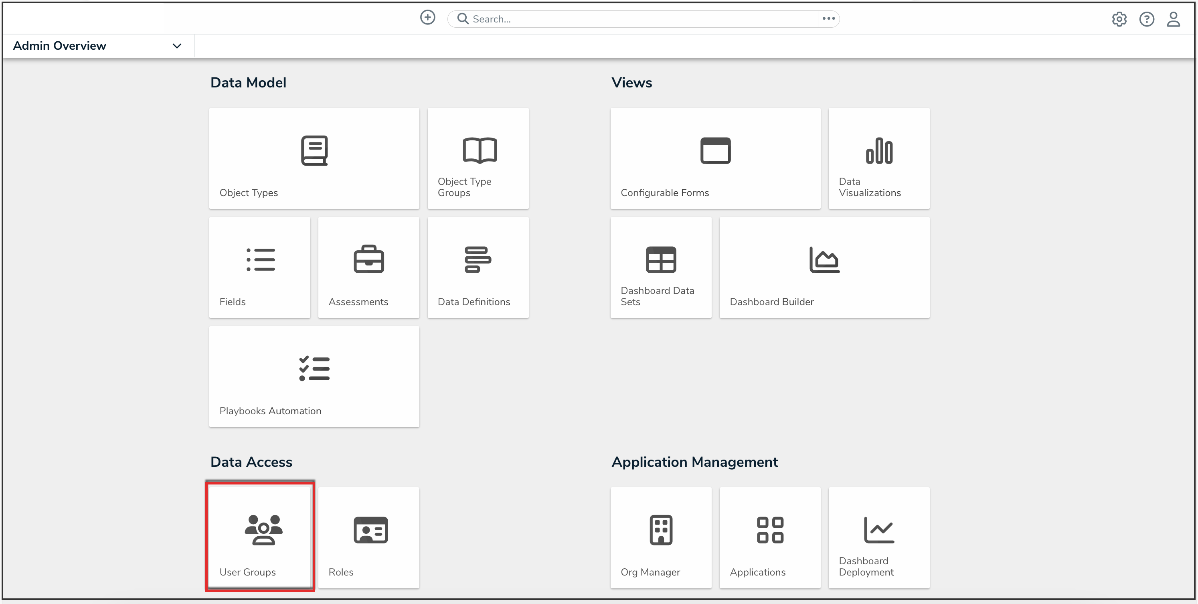Viewport: 1198px width, 604px height.
Task: Open the help question mark icon
Action: [x=1146, y=19]
